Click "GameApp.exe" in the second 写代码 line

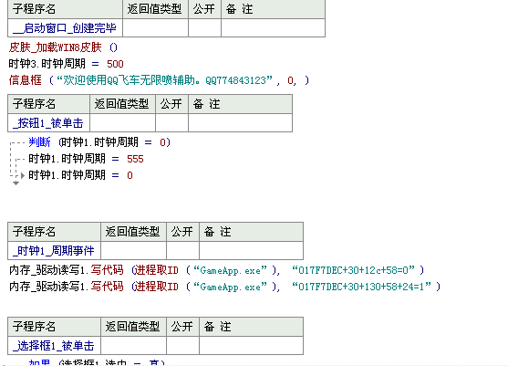[231, 287]
